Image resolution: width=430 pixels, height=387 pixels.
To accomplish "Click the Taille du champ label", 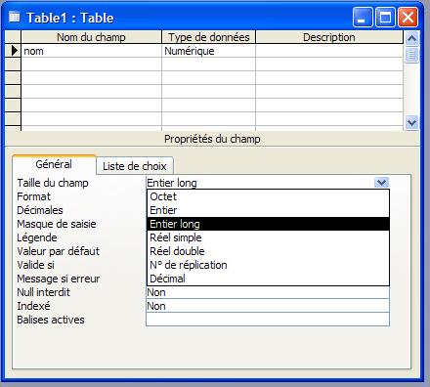I will point(53,183).
